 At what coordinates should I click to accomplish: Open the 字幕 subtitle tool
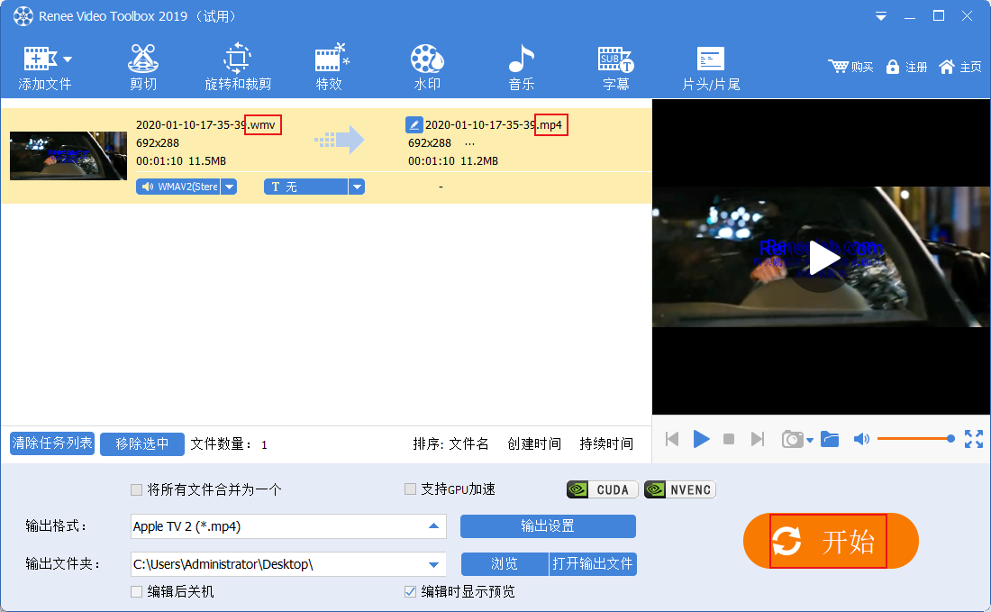[x=615, y=67]
